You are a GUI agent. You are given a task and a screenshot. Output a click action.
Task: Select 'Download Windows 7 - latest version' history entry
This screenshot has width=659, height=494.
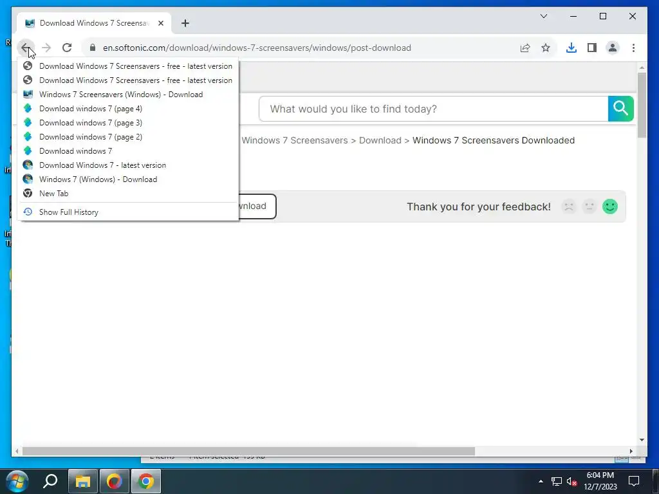coord(128,165)
